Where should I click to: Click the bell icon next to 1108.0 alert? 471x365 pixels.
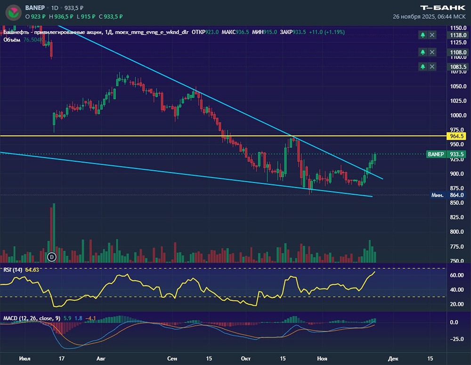click(422, 52)
